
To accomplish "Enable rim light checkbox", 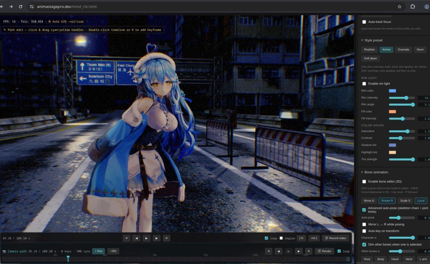I will [x=364, y=84].
